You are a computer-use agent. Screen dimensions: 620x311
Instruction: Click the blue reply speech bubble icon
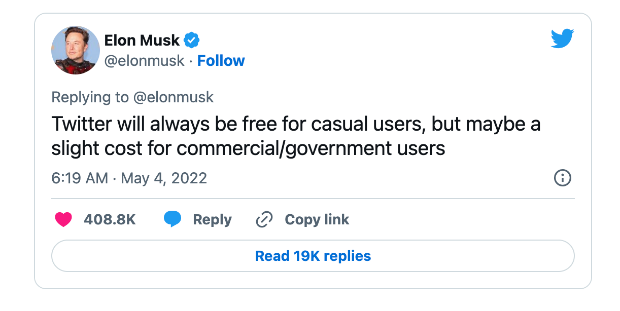tap(173, 219)
